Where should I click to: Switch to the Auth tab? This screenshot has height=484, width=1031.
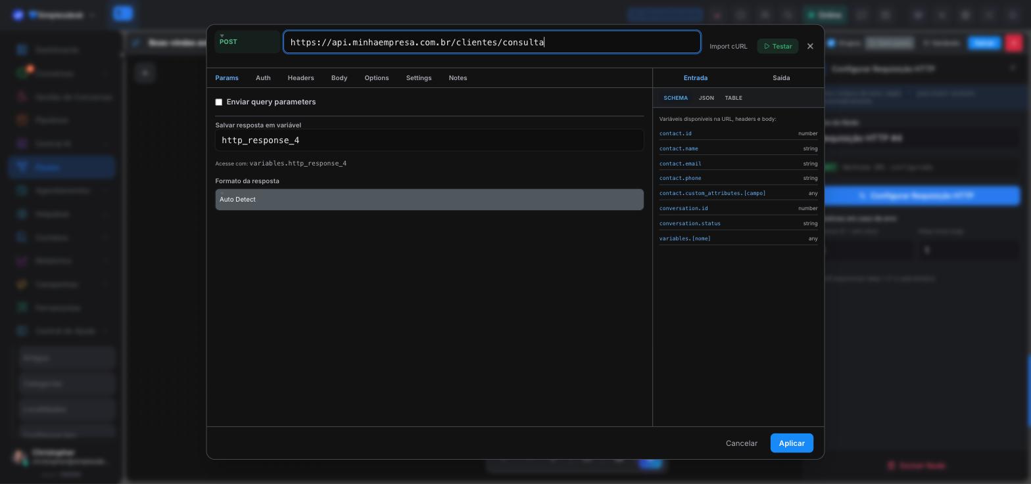coord(263,78)
